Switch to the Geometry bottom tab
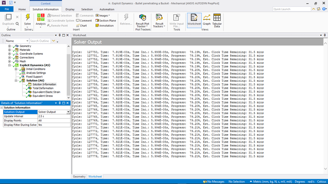Viewport: 328px width, 184px height. [79, 177]
